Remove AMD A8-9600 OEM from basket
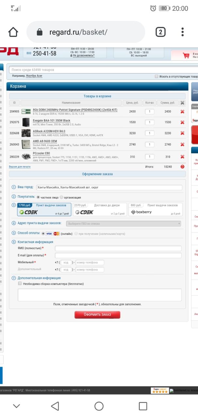Image resolution: width=198 pixels, height=418 pixels. coord(182,144)
